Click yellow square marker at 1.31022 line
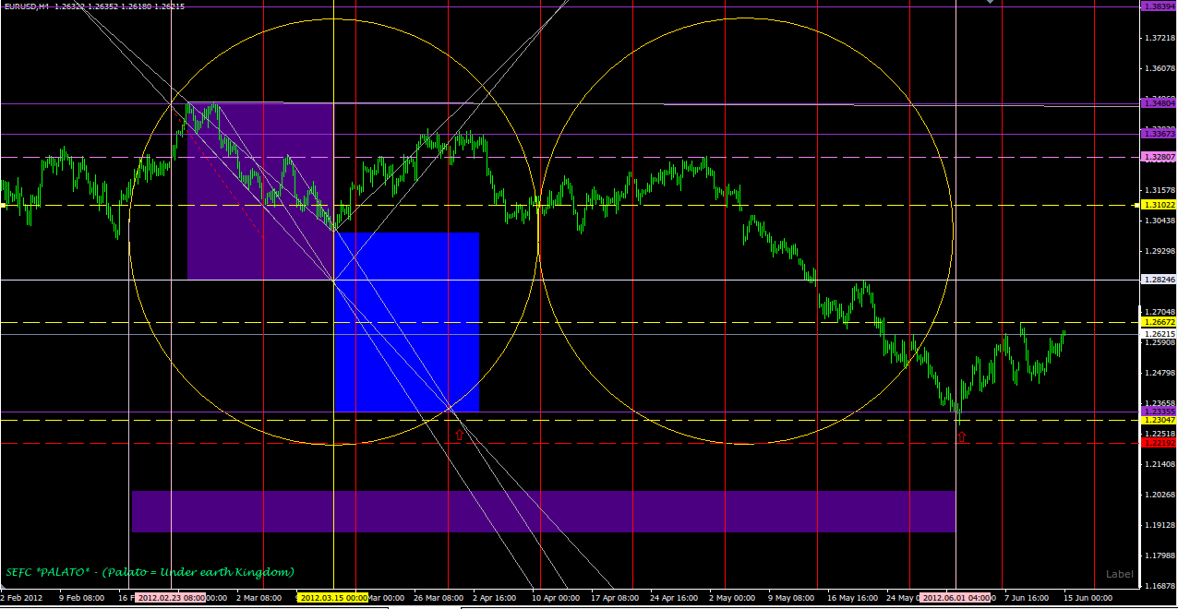The height and width of the screenshot is (609, 1178). click(3, 205)
